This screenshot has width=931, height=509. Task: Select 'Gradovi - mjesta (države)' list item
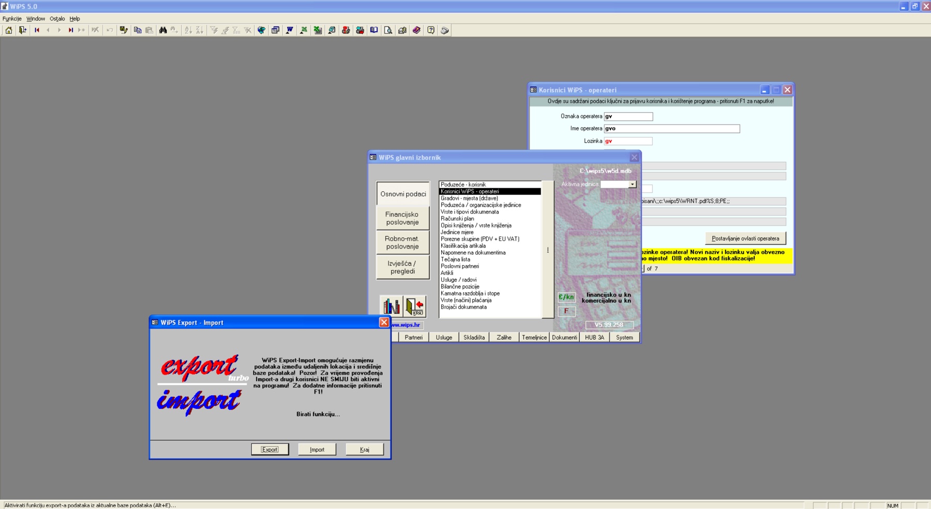coord(490,198)
